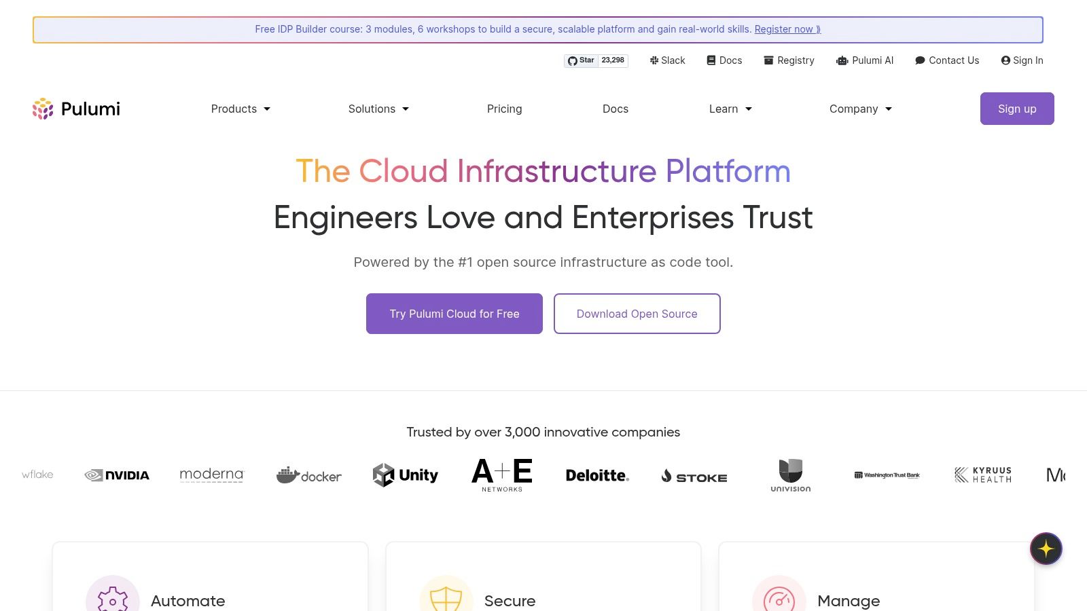Expand the Products dropdown menu
Viewport: 1087px width, 611px height.
tap(240, 109)
